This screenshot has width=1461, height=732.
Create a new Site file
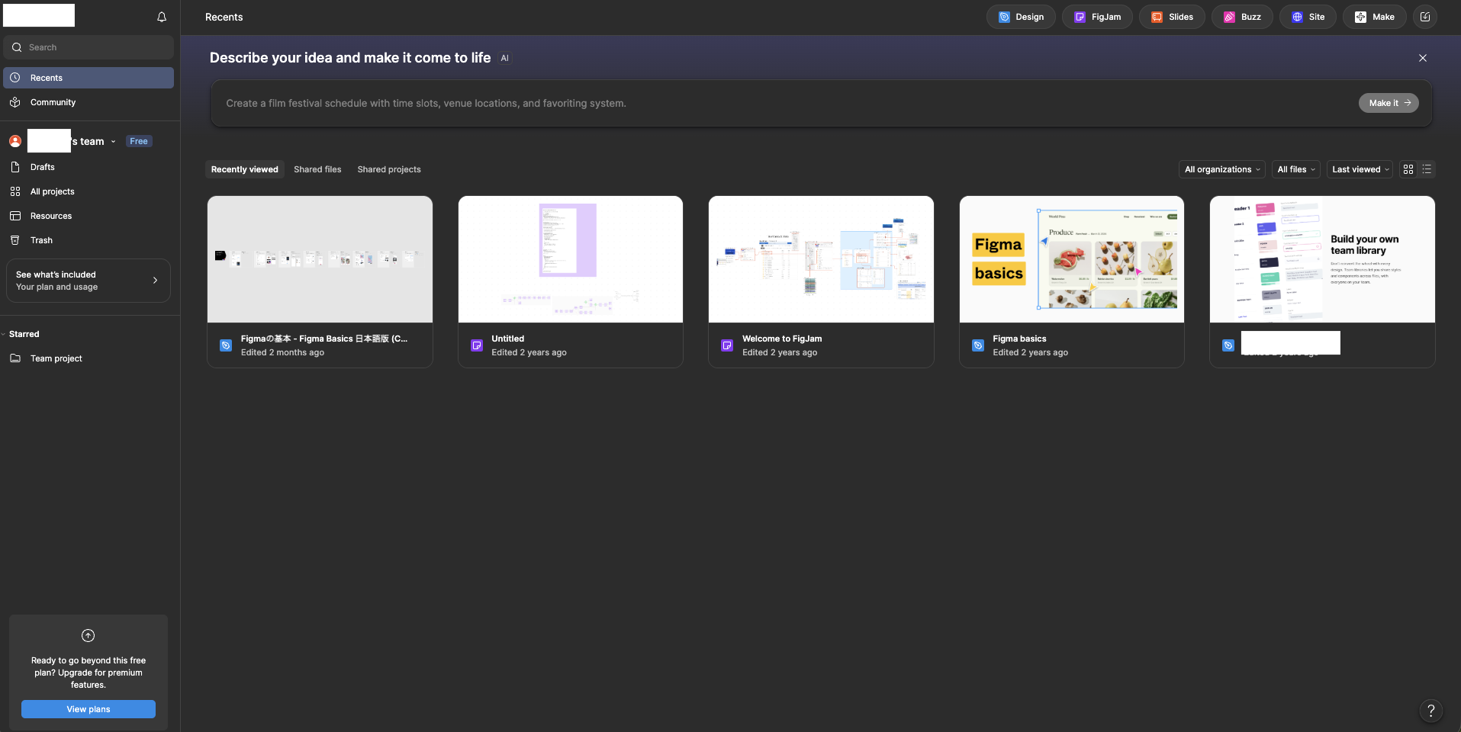[x=1308, y=17]
